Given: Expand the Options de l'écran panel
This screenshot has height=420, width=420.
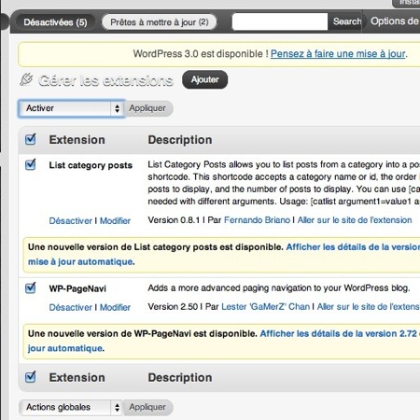Looking at the screenshot, I should [394, 21].
